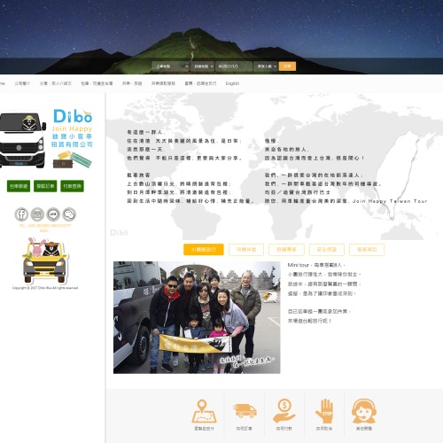Image resolution: width=443 pixels, height=443 pixels.
Task: Click the Copyright 2017 Dibo footer text
Action: tap(45, 288)
